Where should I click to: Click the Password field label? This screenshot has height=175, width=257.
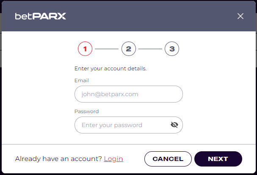coord(86,111)
